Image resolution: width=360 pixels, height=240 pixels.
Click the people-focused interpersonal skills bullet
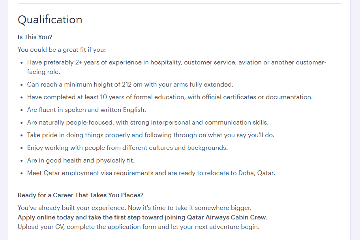tap(148, 122)
